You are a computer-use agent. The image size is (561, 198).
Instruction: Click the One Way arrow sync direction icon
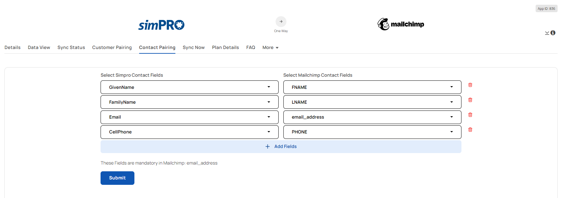coord(281,22)
